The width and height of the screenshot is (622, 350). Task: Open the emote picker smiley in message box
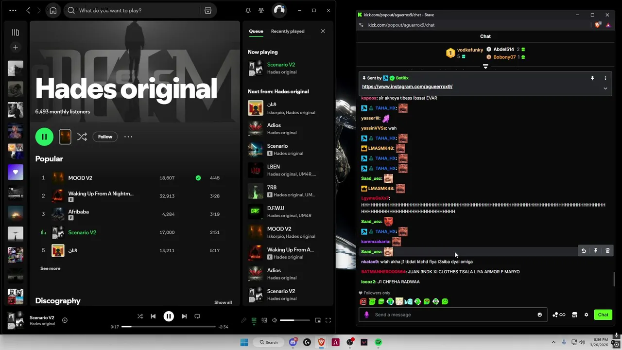click(539, 315)
